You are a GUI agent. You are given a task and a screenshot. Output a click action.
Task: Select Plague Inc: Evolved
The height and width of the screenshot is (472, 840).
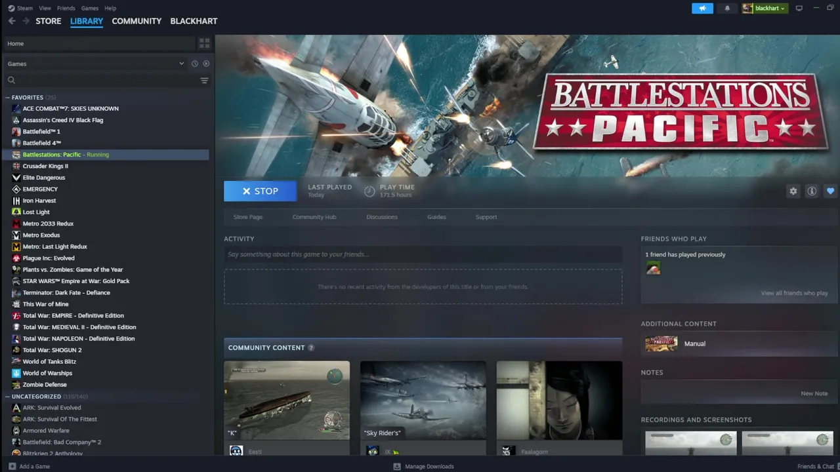[49, 258]
